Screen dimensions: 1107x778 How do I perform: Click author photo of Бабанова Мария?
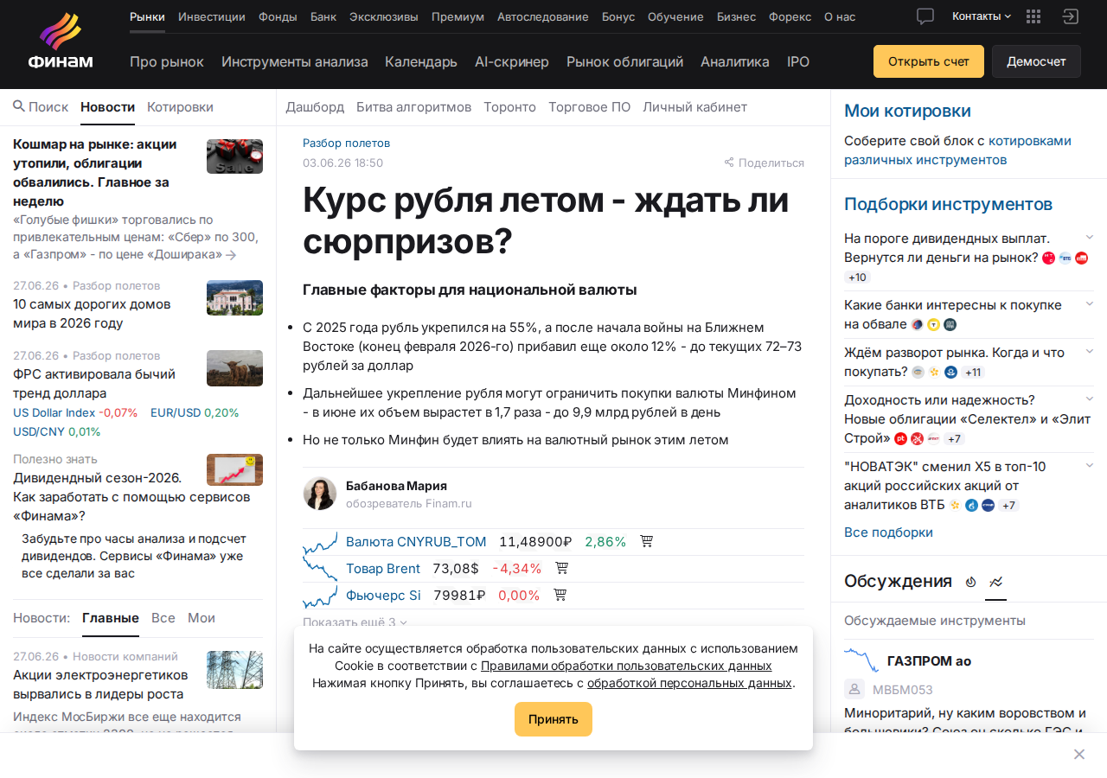[x=320, y=494]
